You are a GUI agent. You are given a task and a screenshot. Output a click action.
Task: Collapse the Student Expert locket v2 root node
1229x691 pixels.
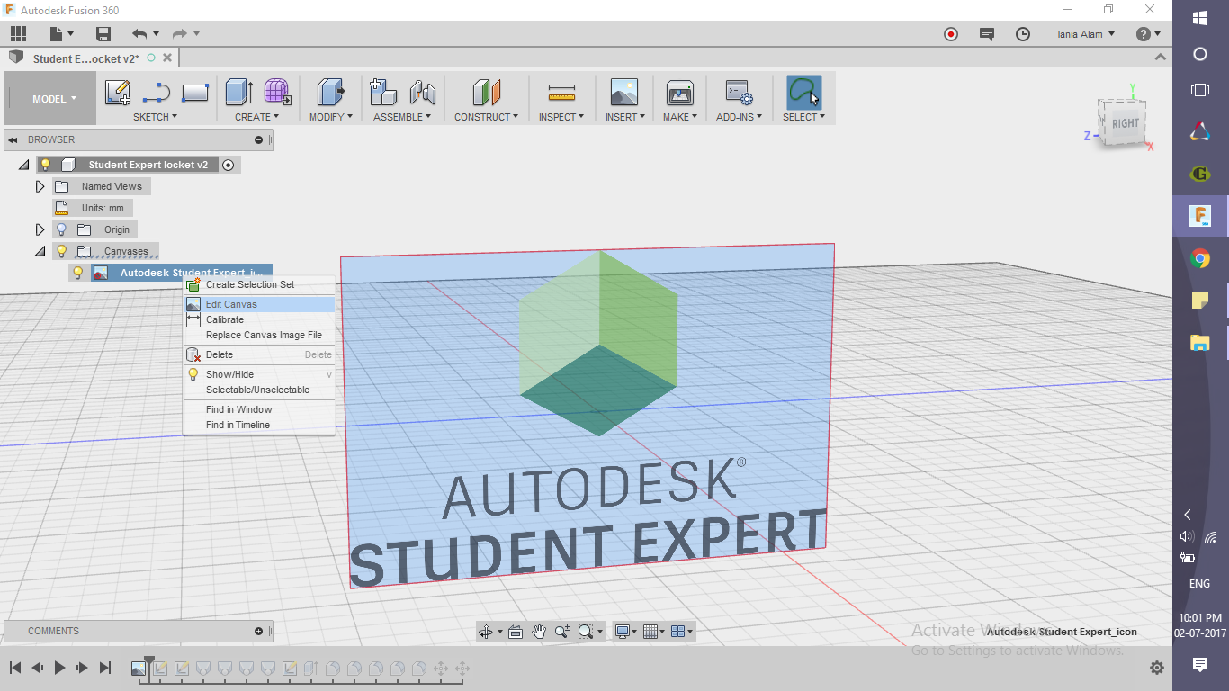click(x=23, y=166)
